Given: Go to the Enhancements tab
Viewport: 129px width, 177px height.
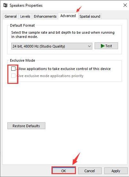Looking at the screenshot, I should coord(45,16).
